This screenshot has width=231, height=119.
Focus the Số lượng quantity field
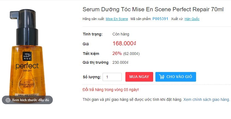[x=112, y=77]
